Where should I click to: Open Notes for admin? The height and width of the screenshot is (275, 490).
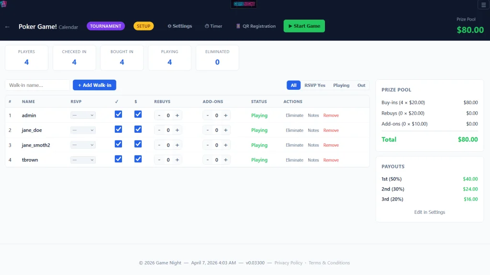tap(313, 116)
